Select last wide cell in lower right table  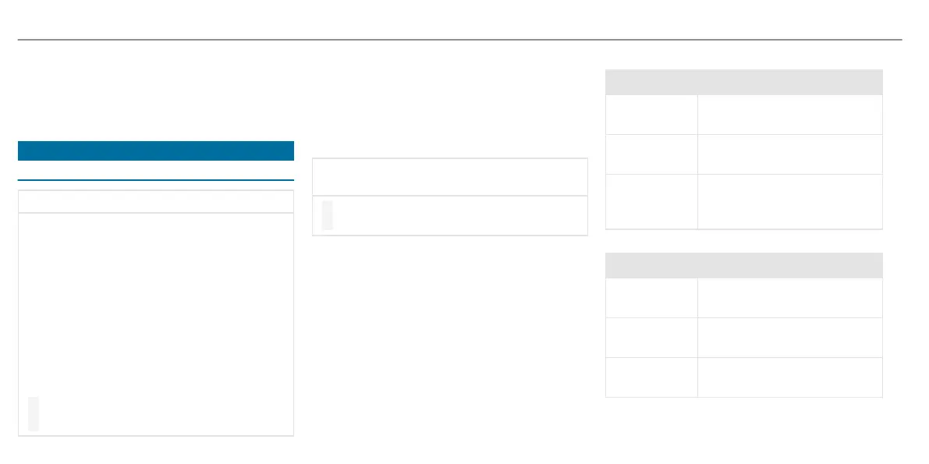point(790,377)
